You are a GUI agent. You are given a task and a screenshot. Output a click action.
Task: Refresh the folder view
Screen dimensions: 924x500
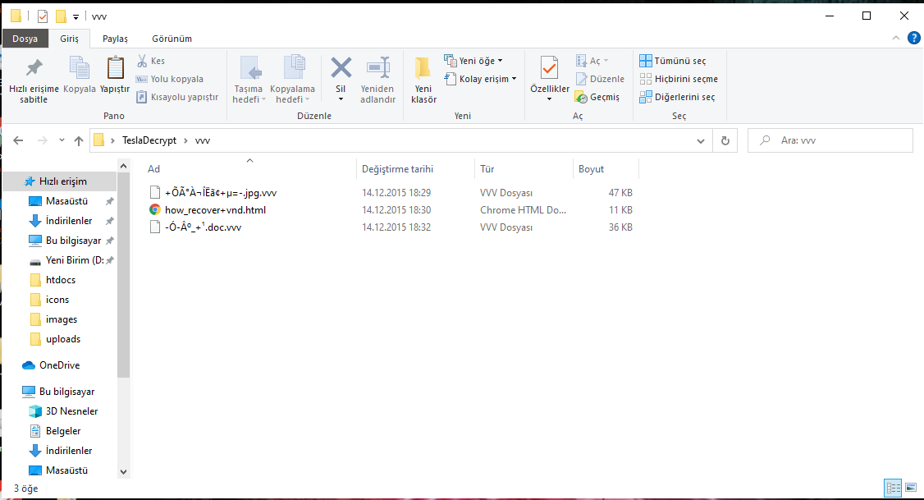[725, 141]
